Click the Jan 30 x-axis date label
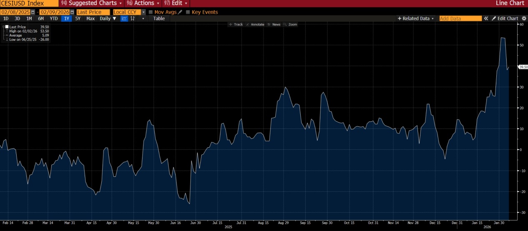528x231 pixels. point(500,223)
